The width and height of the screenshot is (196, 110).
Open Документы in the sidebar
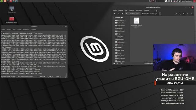click(x=120, y=26)
